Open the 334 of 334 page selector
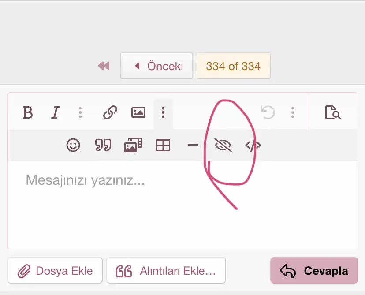 click(x=233, y=66)
